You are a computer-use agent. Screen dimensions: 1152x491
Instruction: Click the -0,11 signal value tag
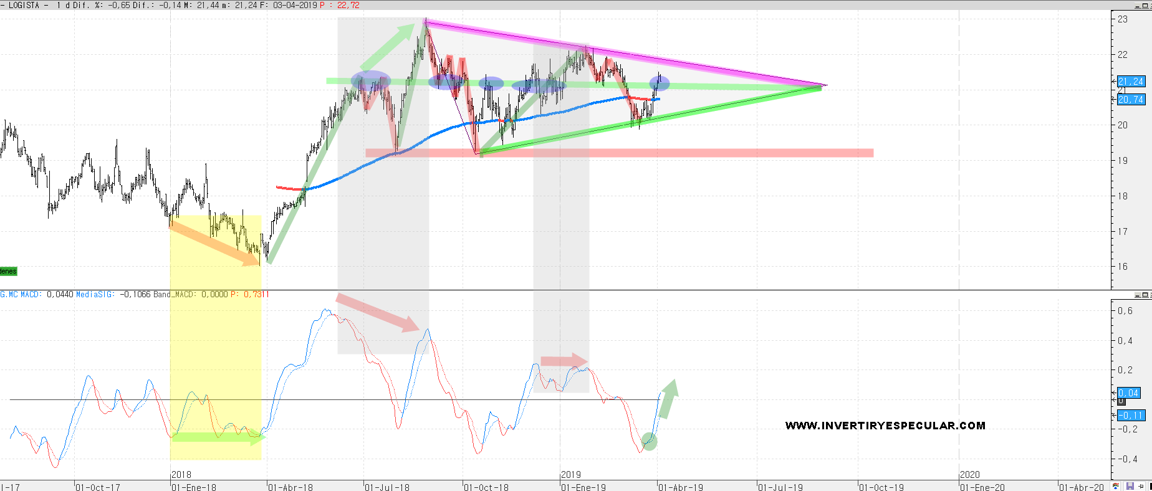point(1131,416)
